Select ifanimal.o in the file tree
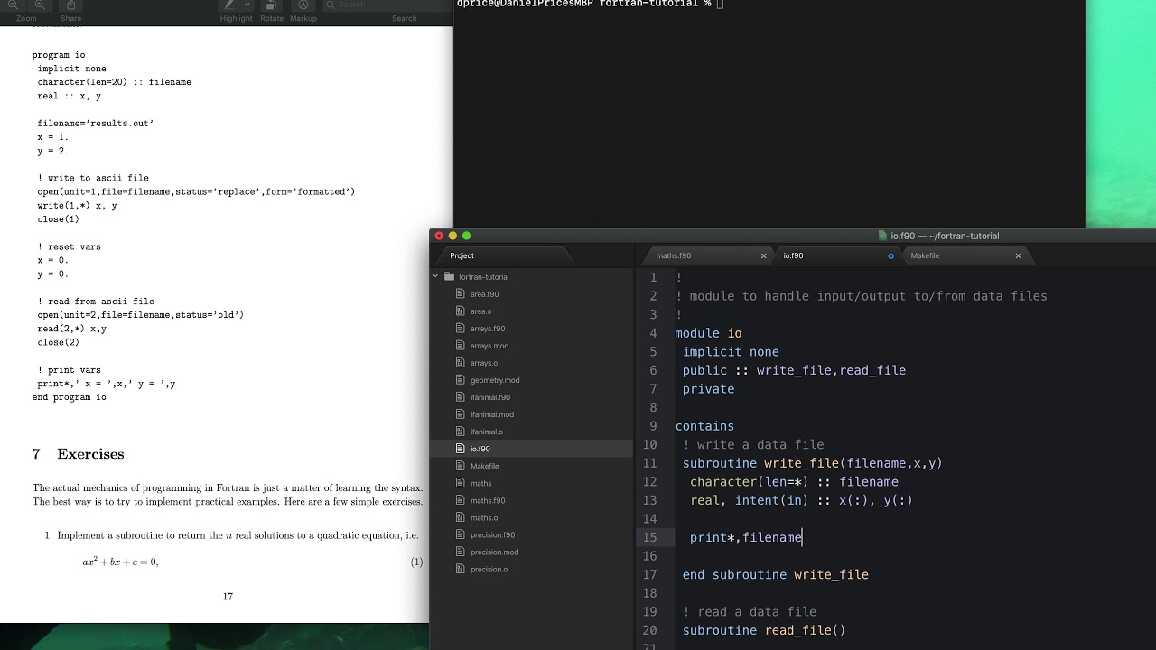Screen dimensions: 1156x650 click(x=487, y=432)
